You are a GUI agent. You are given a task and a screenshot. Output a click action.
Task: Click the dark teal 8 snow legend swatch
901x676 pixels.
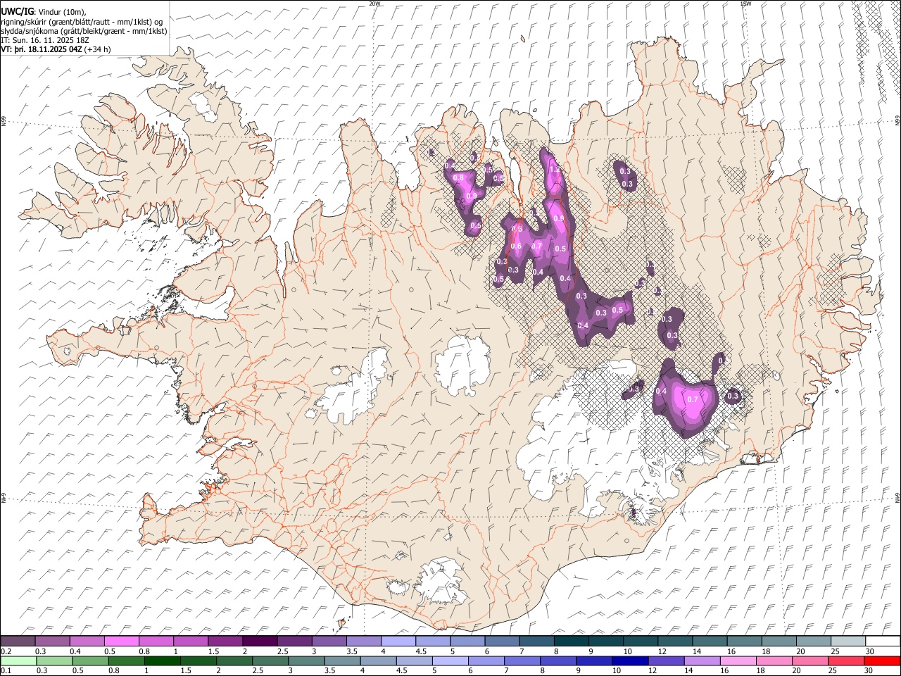tap(571, 641)
